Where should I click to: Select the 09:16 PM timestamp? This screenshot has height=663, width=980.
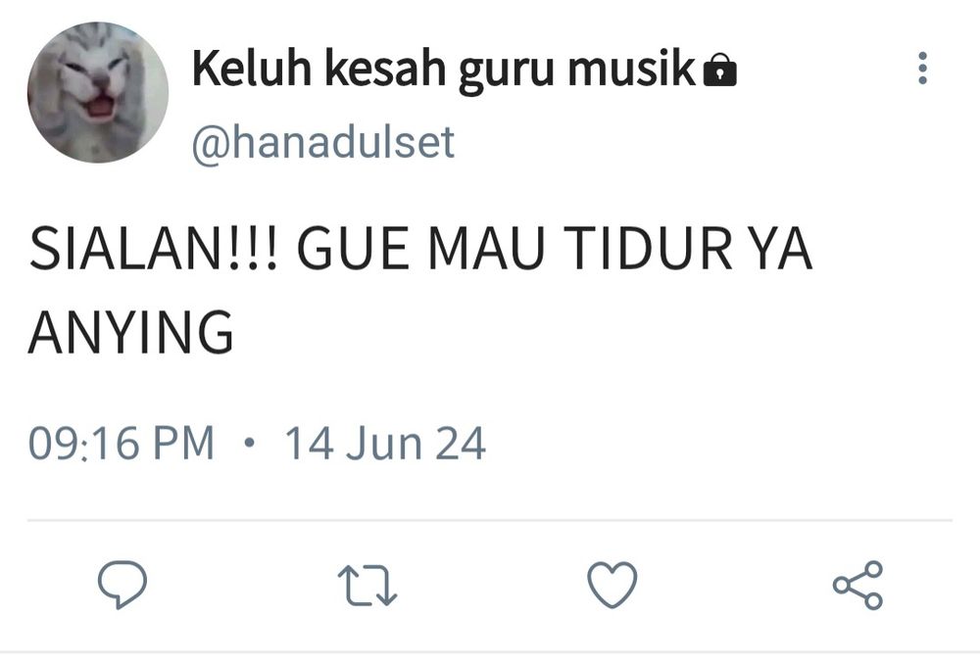click(122, 444)
